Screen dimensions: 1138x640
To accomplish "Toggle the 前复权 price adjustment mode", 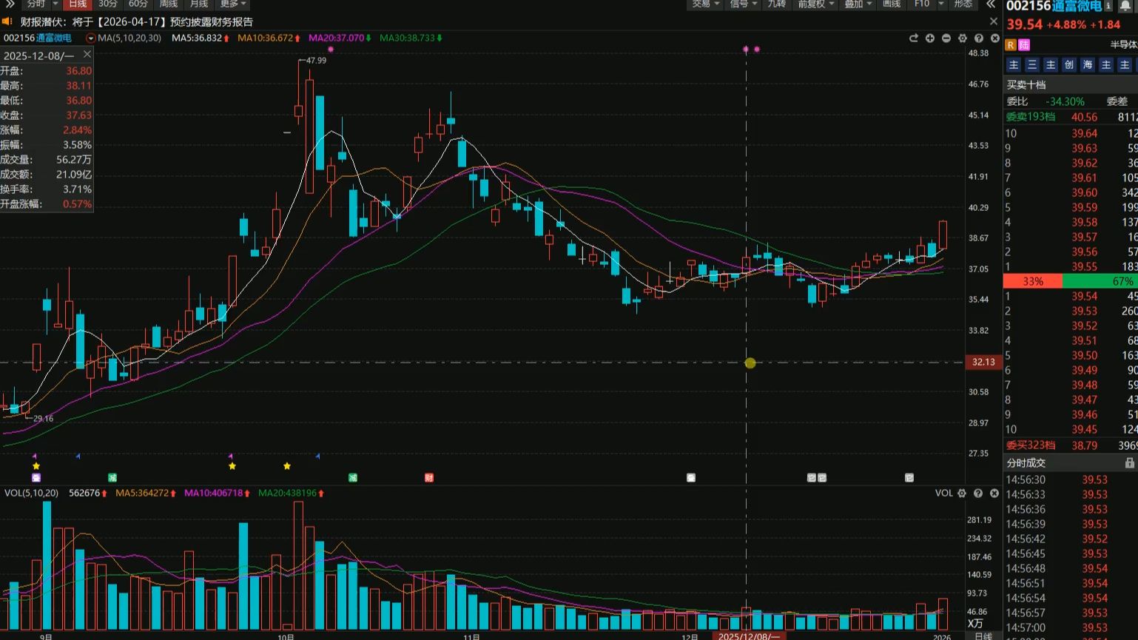I will click(815, 4).
